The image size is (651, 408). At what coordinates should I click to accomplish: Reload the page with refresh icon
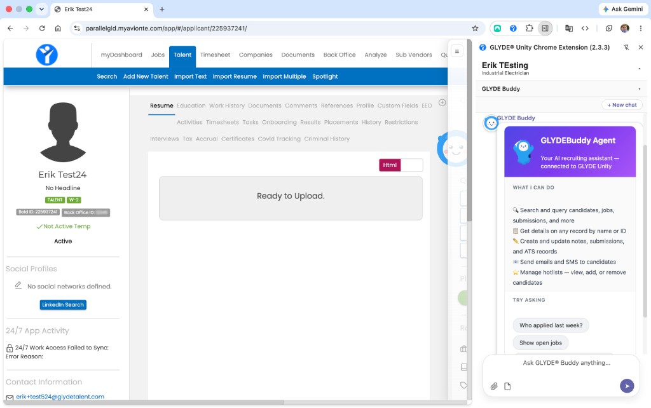coord(42,28)
